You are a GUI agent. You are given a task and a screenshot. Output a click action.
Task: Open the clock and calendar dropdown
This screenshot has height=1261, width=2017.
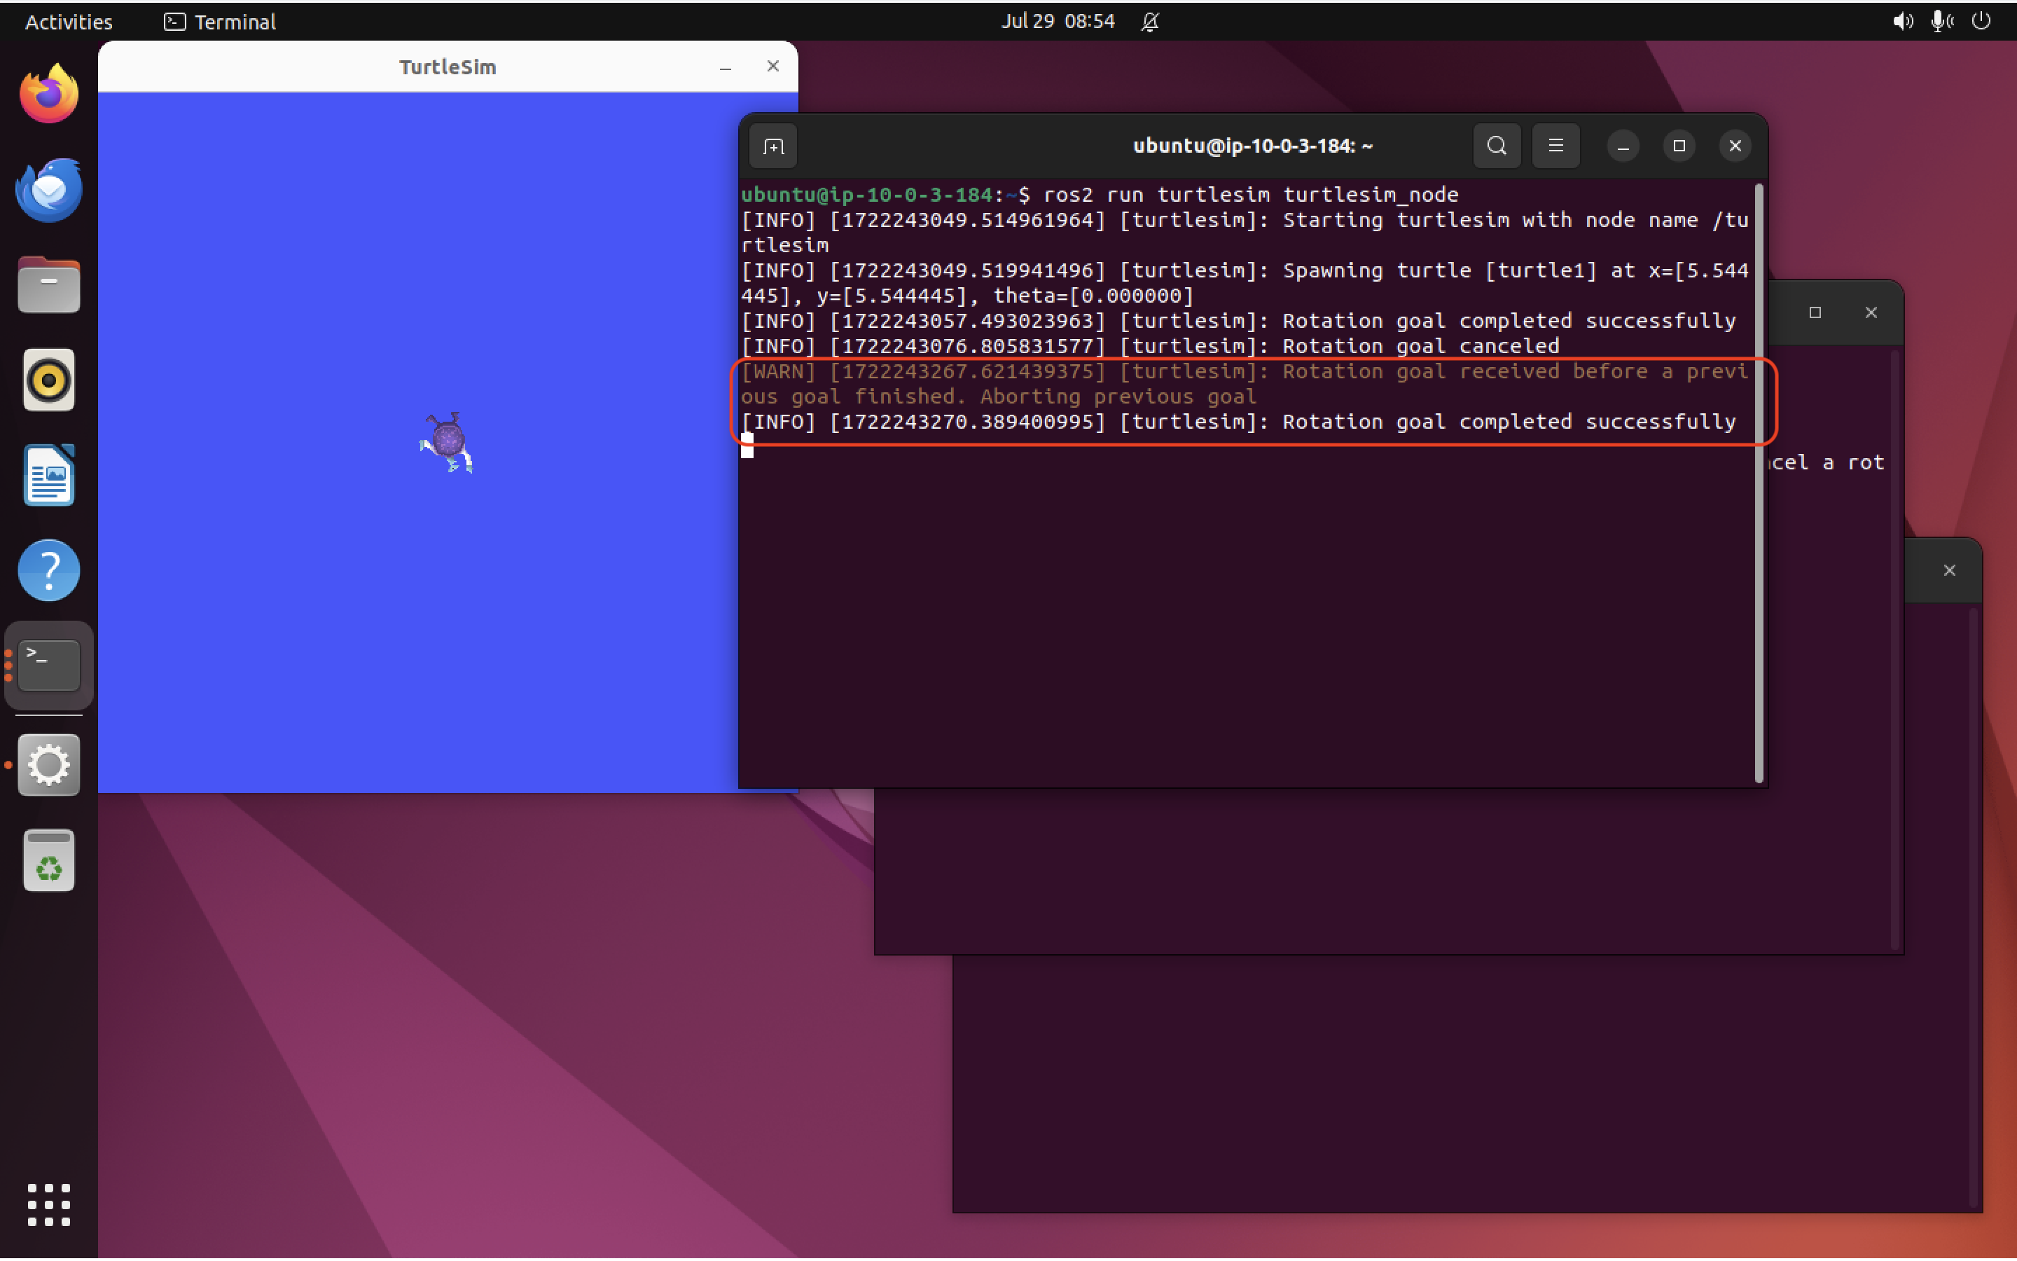click(1057, 22)
